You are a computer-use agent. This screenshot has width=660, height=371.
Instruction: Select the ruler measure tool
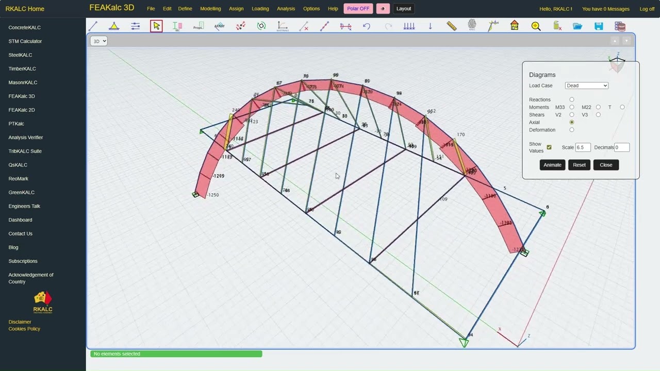(452, 26)
